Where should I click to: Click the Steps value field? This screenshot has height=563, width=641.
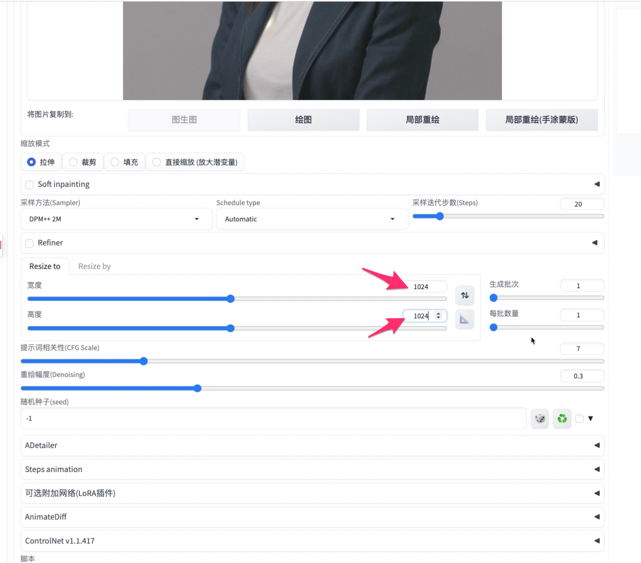(582, 204)
